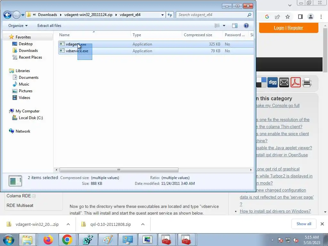Open recent locations dropdown arrow
Viewport: 328px width, 246px height.
point(23,15)
